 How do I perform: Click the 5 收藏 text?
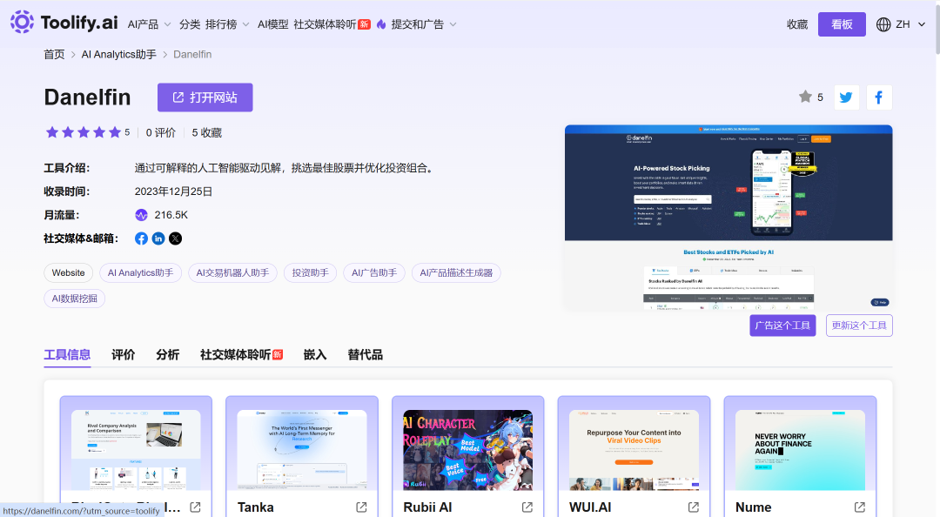coord(207,132)
